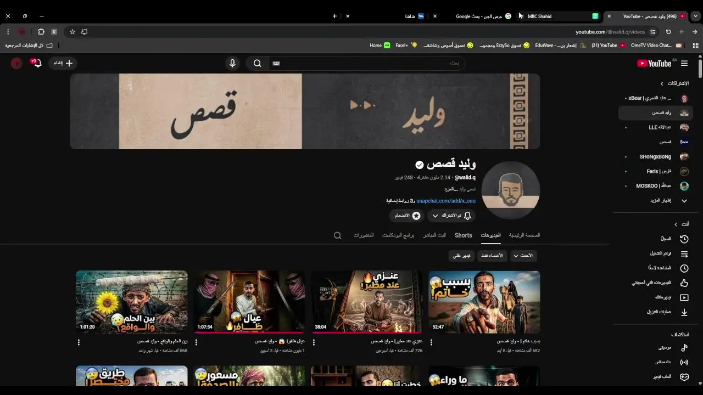This screenshot has height=395, width=703.
Task: Open the account avatar menu
Action: pos(16,63)
